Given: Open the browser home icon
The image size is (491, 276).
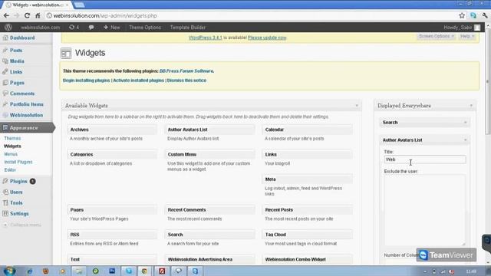Looking at the screenshot, I should pyautogui.click(x=38, y=15).
